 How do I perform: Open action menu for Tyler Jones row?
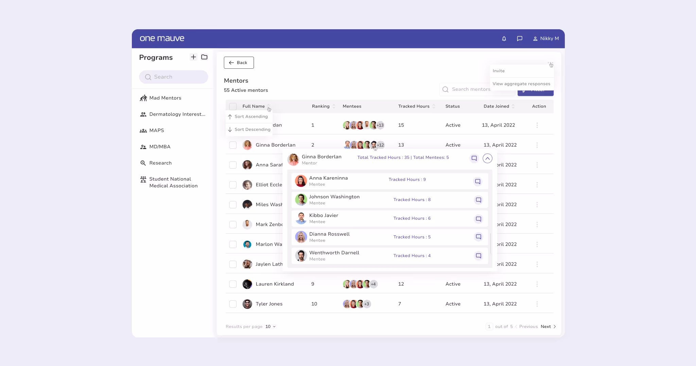click(537, 304)
